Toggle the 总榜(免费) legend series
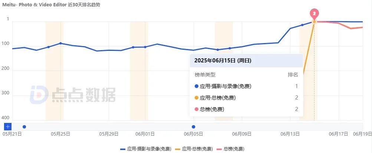This screenshot has height=153, width=372. coord(230,149)
